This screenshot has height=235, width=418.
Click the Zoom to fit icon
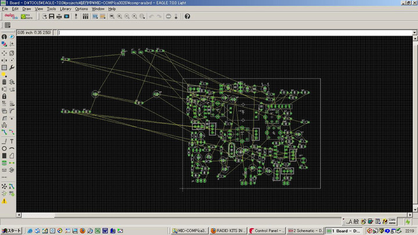point(111,16)
